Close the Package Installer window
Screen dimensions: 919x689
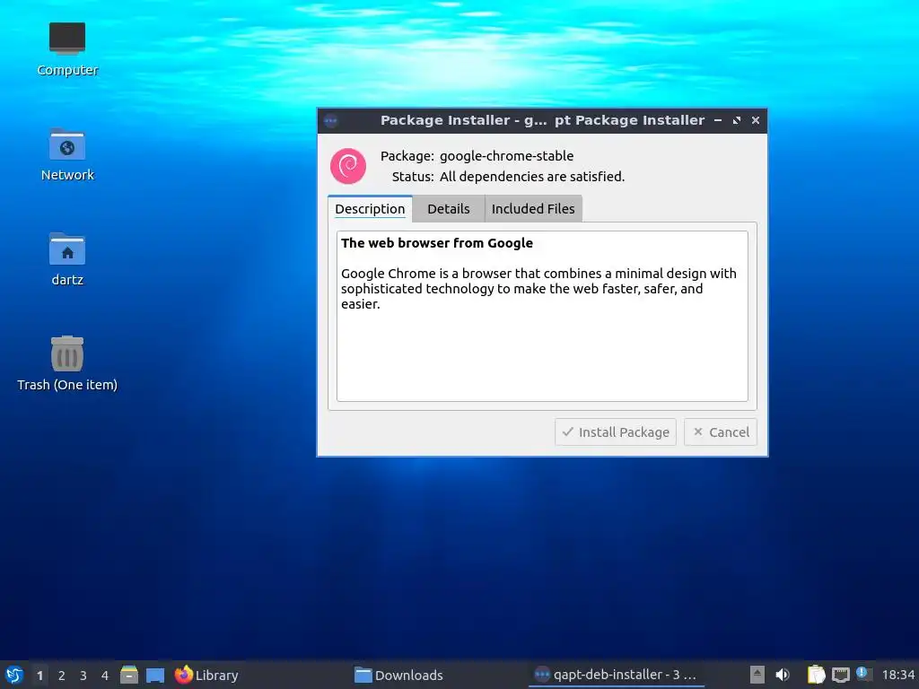pos(756,120)
